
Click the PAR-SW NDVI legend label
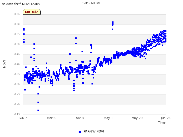tap(94, 131)
